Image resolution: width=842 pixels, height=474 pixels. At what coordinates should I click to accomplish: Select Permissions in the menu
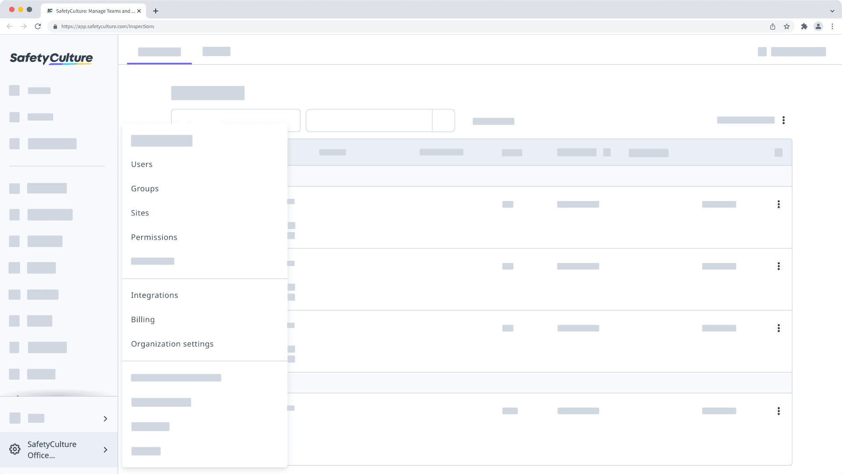pyautogui.click(x=154, y=237)
